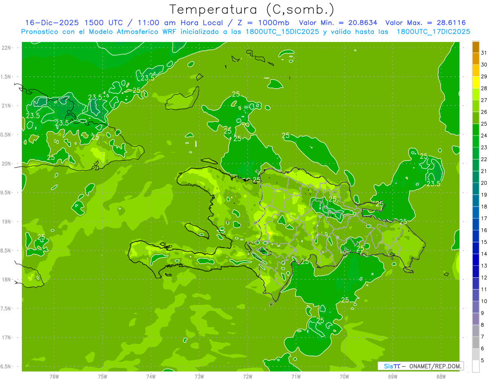Viewport: 495px width, 382px height.
Task: Pick the green legend swatch between 24 and 25
Action: (x=476, y=129)
